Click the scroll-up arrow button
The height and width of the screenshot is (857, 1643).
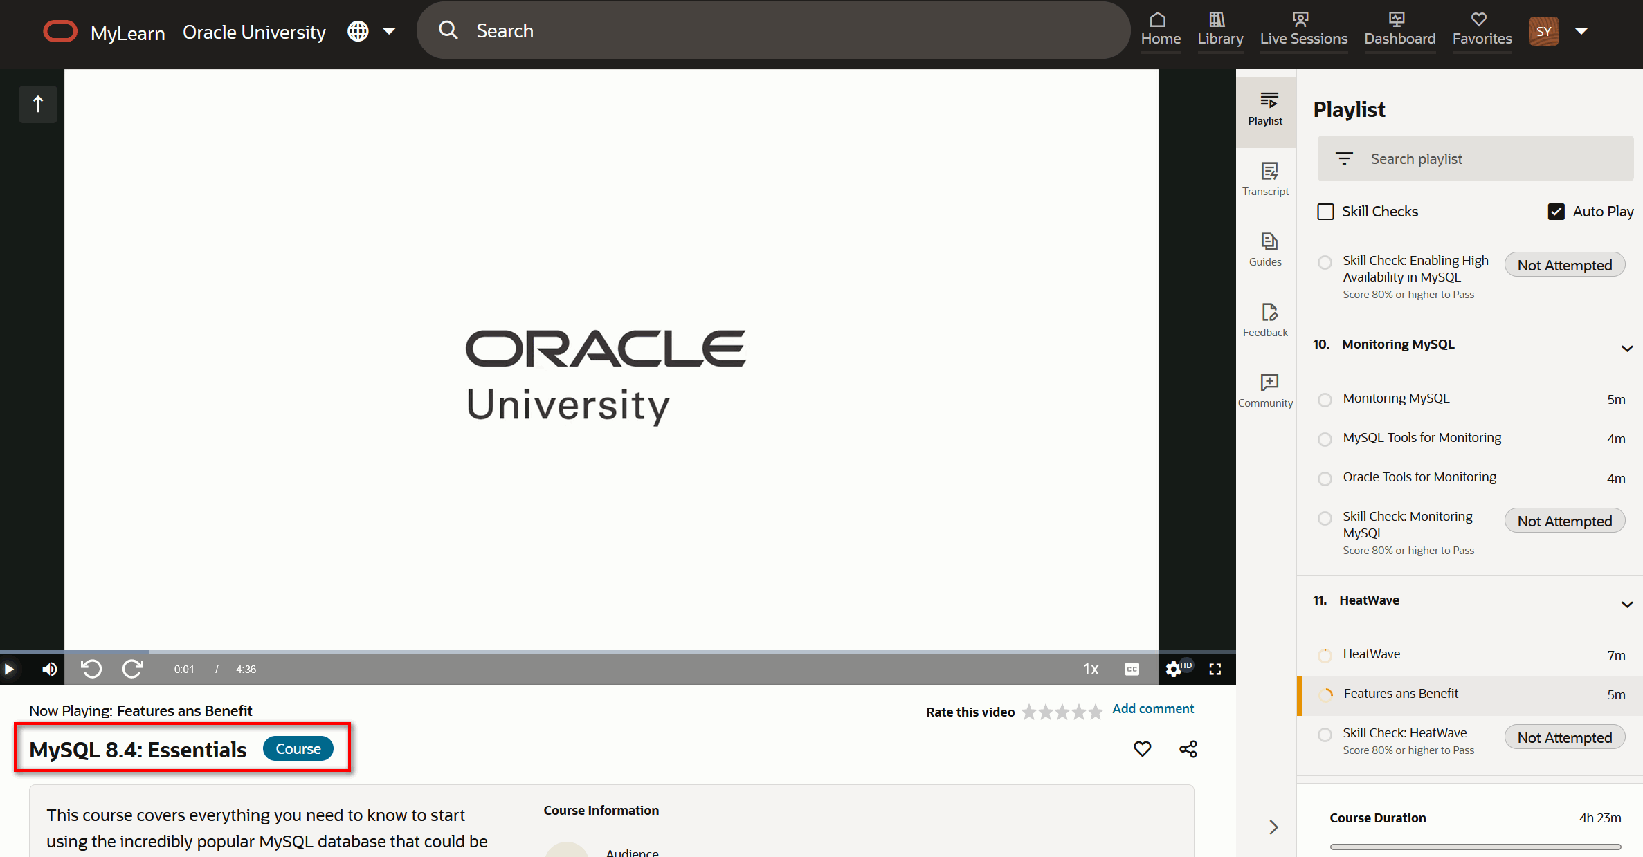click(38, 104)
